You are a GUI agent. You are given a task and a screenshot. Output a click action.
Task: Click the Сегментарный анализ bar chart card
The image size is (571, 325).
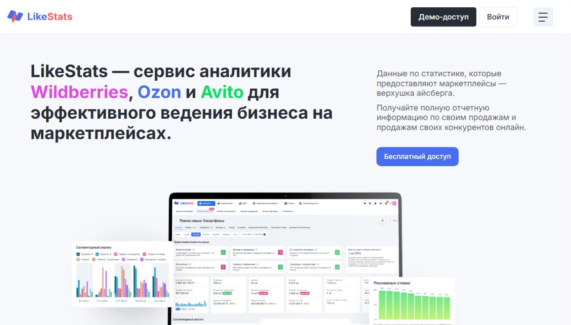click(122, 274)
